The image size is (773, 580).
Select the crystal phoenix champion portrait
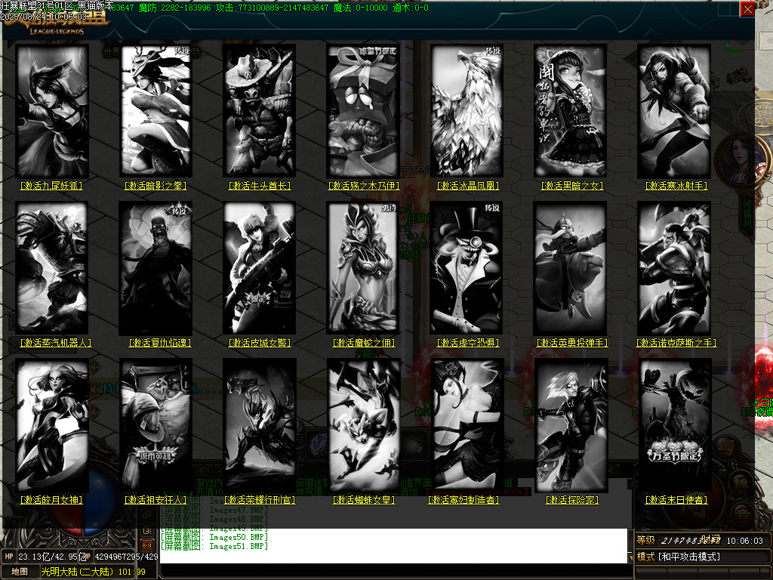[467, 111]
